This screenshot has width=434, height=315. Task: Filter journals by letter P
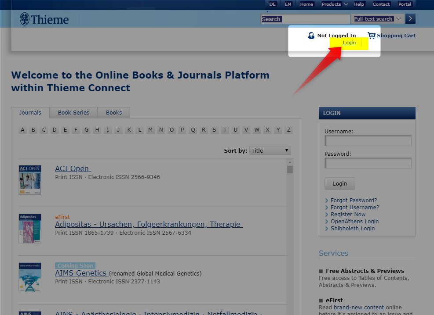tap(182, 130)
